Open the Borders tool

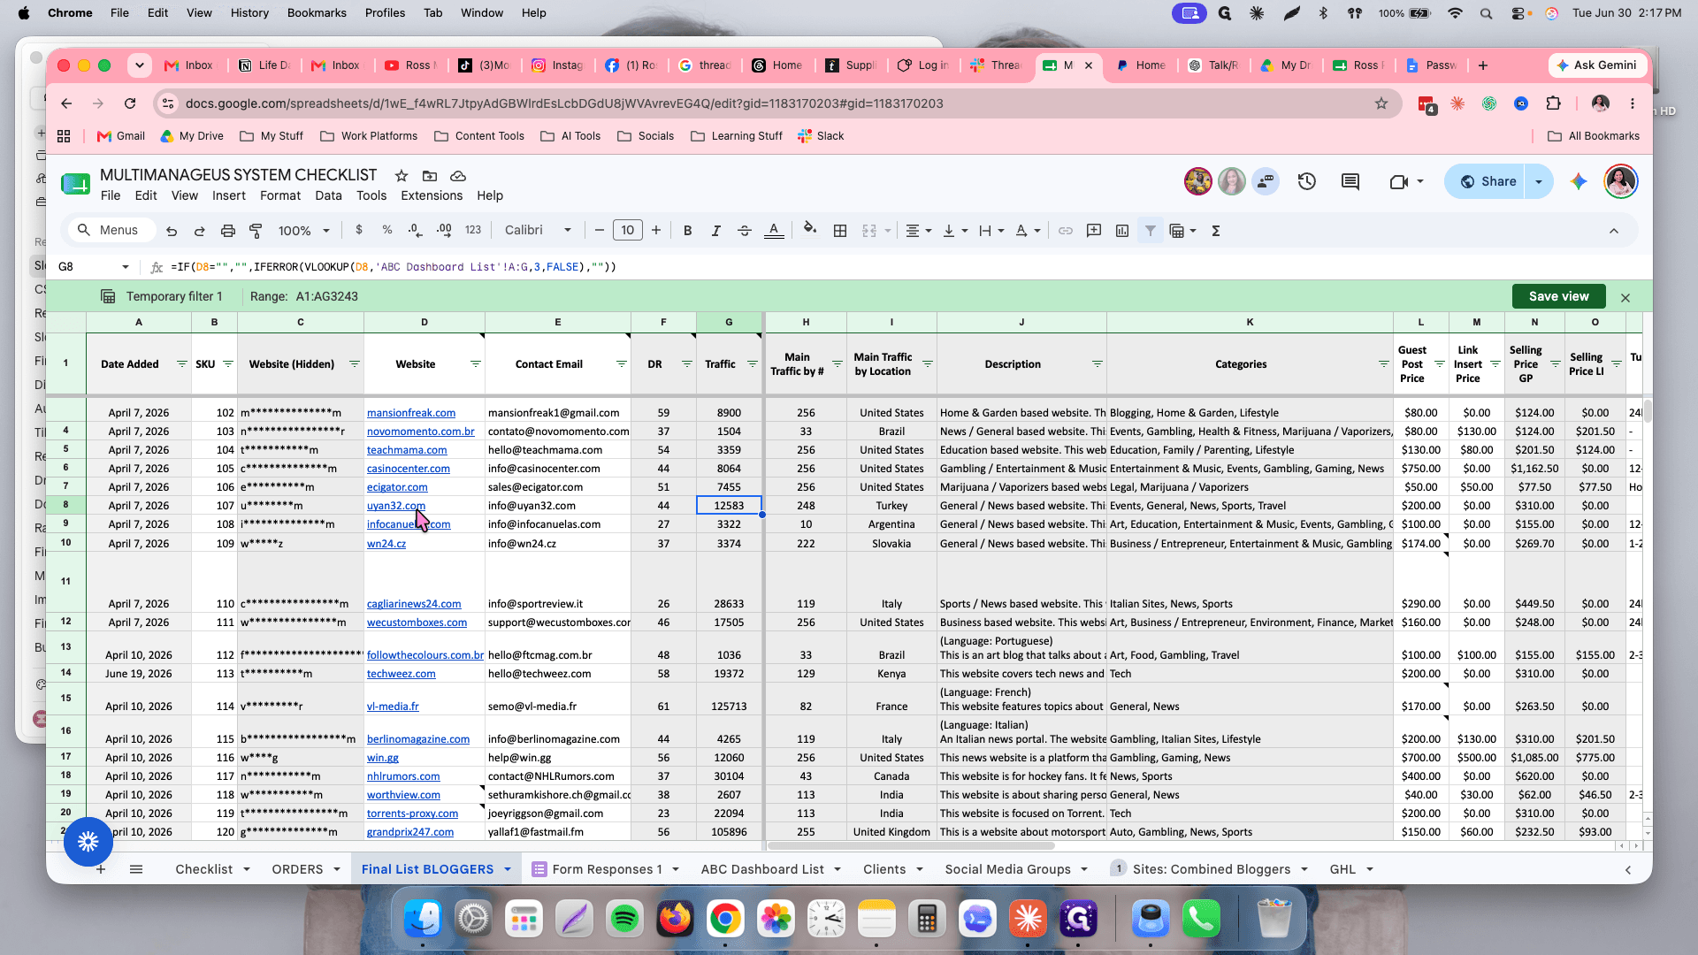click(840, 231)
